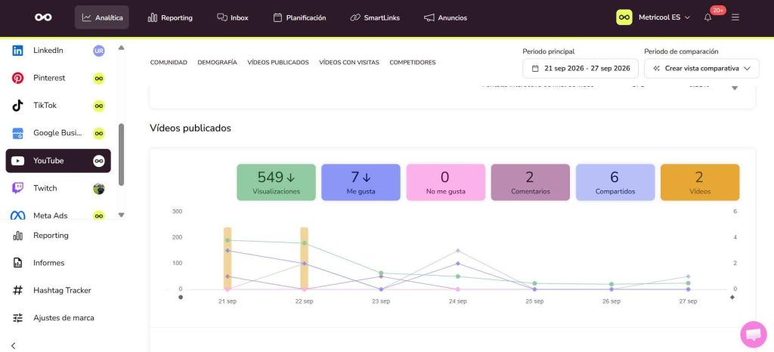Switch to the Comunidad tab
The height and width of the screenshot is (352, 774).
point(169,63)
